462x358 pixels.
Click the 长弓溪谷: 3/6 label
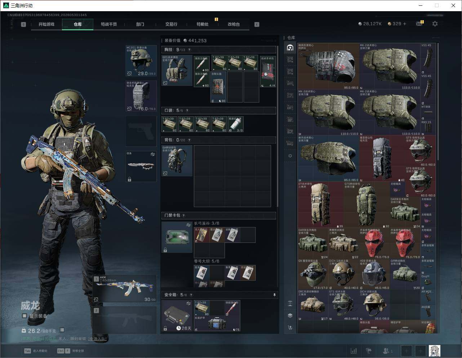pyautogui.click(x=206, y=223)
